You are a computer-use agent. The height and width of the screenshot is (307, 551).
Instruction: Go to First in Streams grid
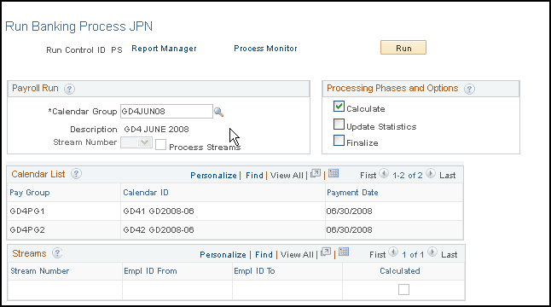pos(377,255)
